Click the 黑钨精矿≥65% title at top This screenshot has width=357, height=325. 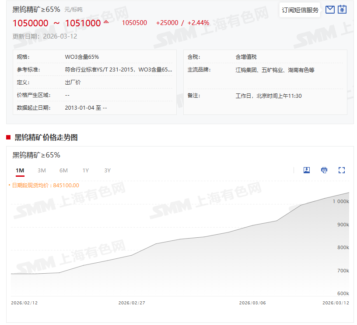[x=36, y=9]
